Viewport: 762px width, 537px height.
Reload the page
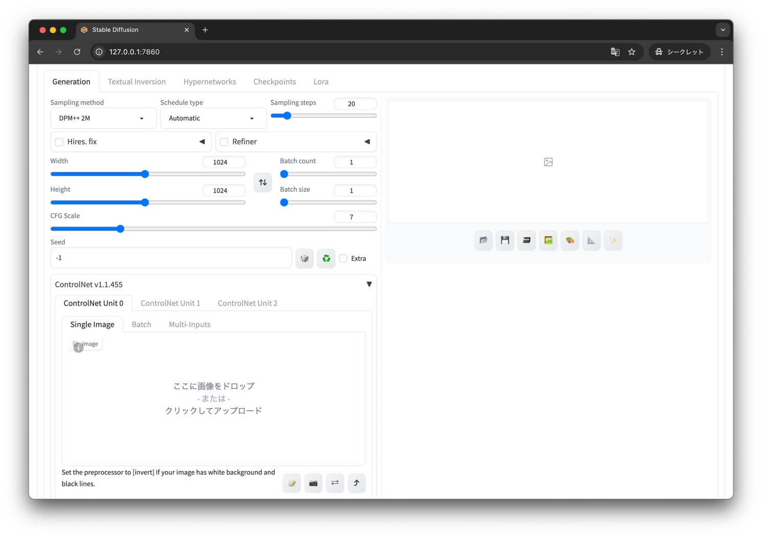(x=77, y=52)
